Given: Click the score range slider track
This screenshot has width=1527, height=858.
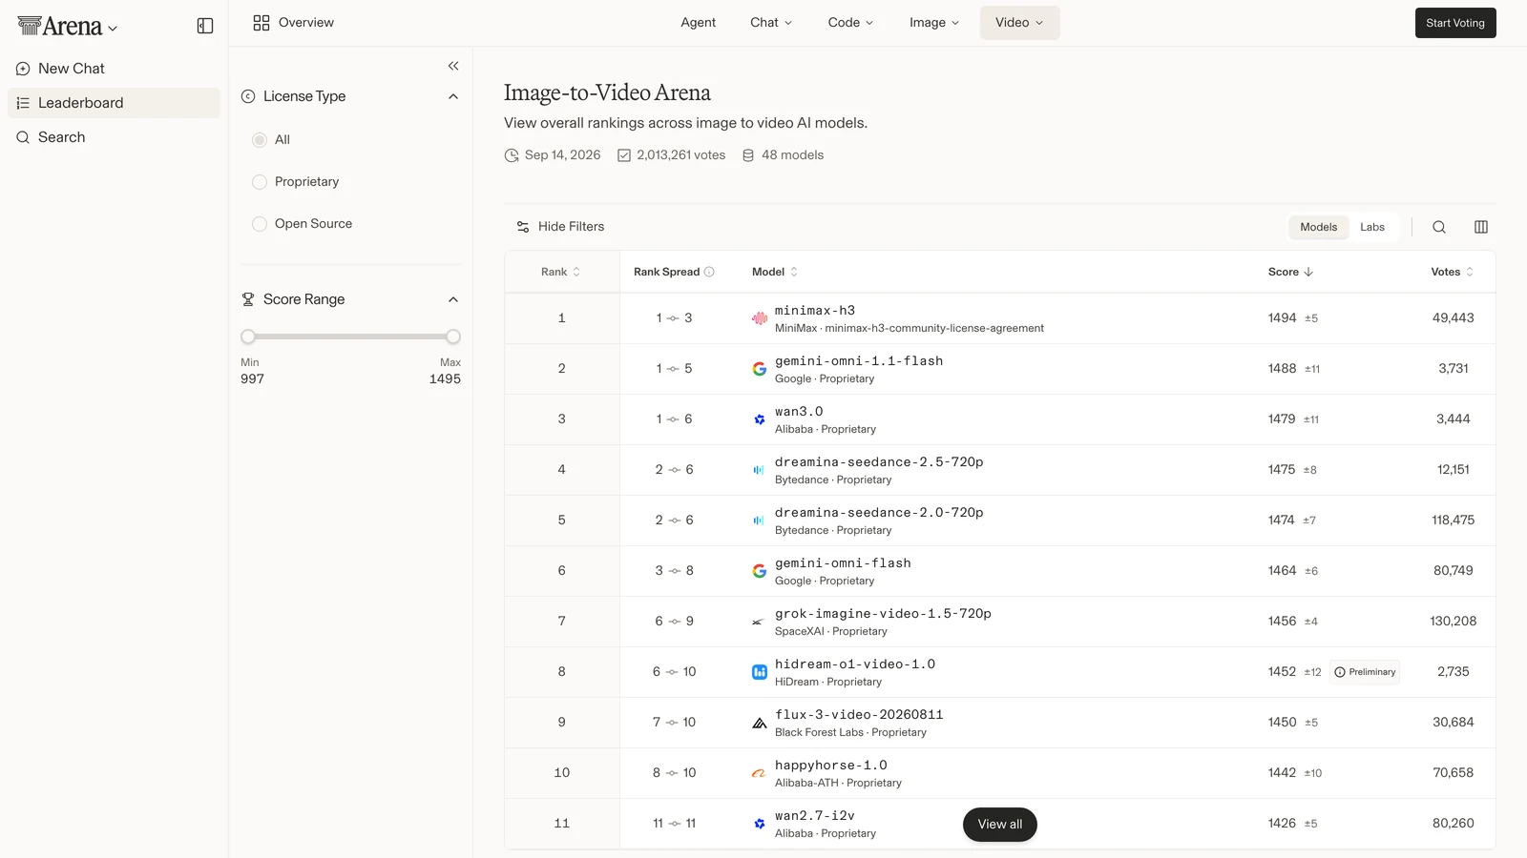Looking at the screenshot, I should 350,337.
